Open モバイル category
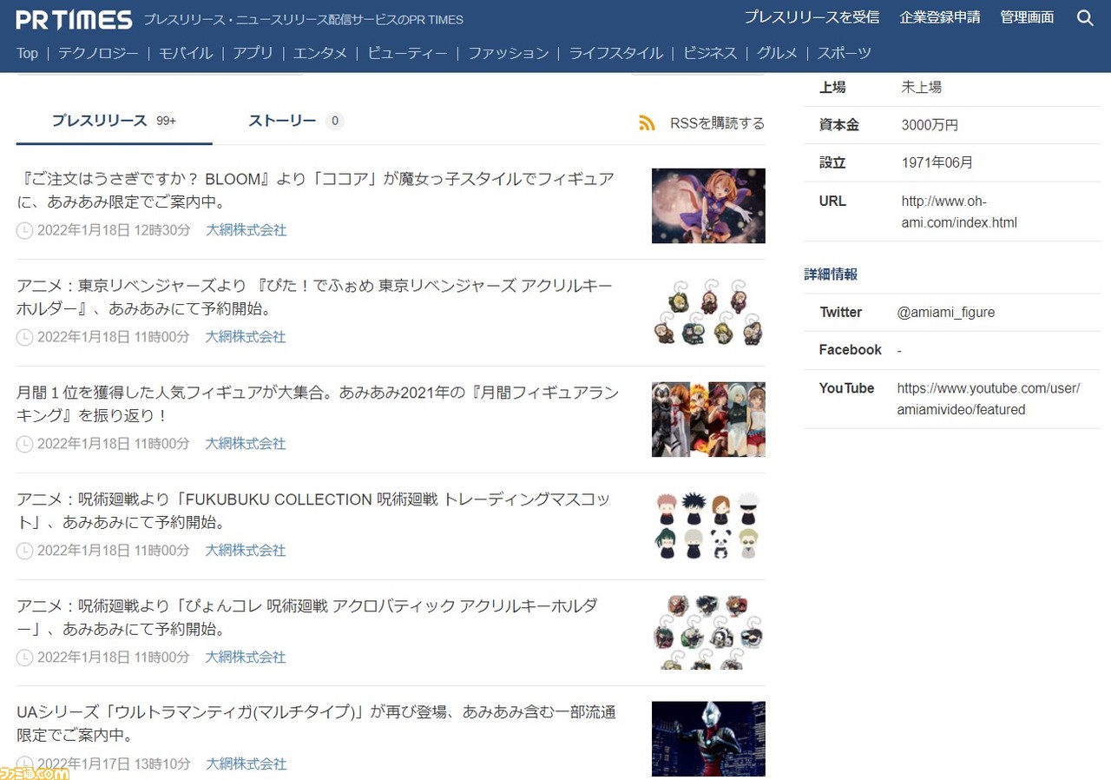The width and height of the screenshot is (1111, 780). (x=186, y=53)
